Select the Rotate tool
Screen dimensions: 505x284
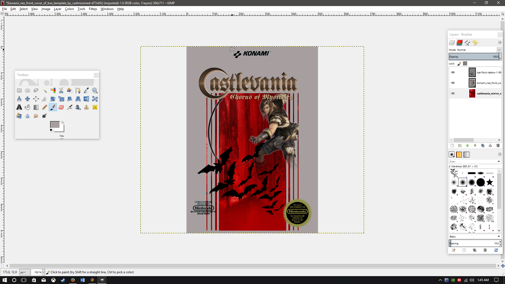[53, 99]
